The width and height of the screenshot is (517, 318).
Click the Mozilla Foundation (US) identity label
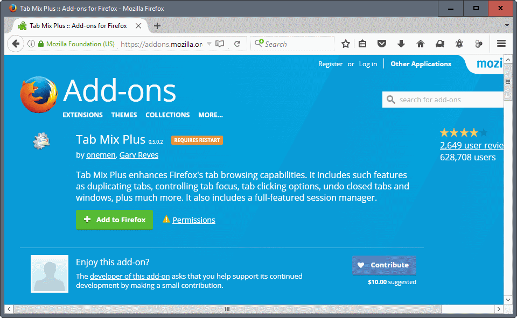[x=80, y=44]
